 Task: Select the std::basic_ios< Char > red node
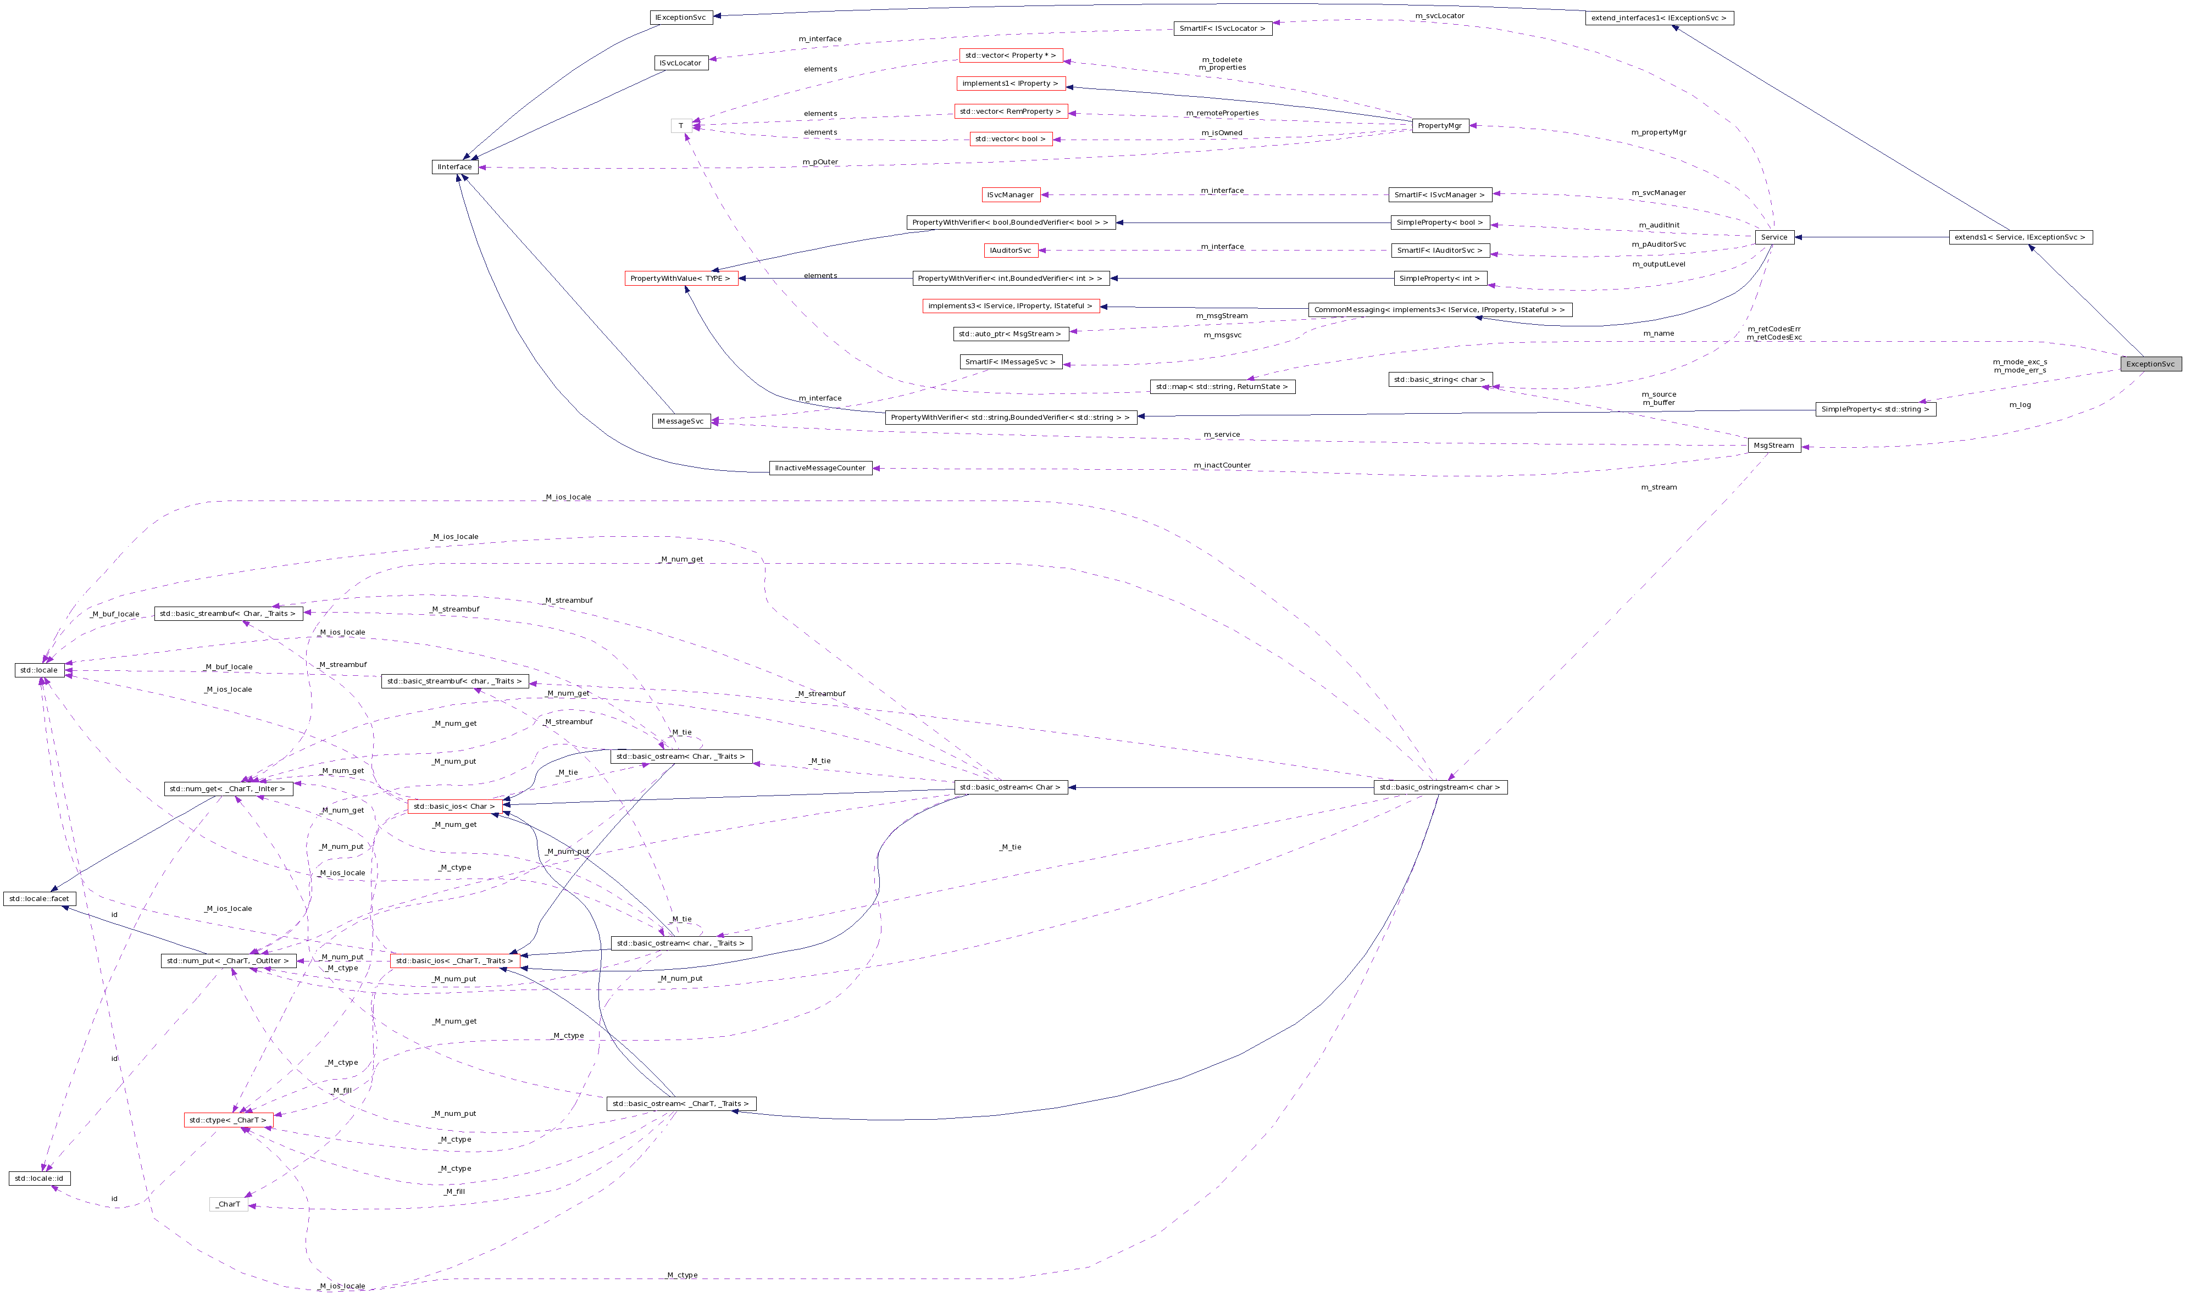[x=454, y=807]
